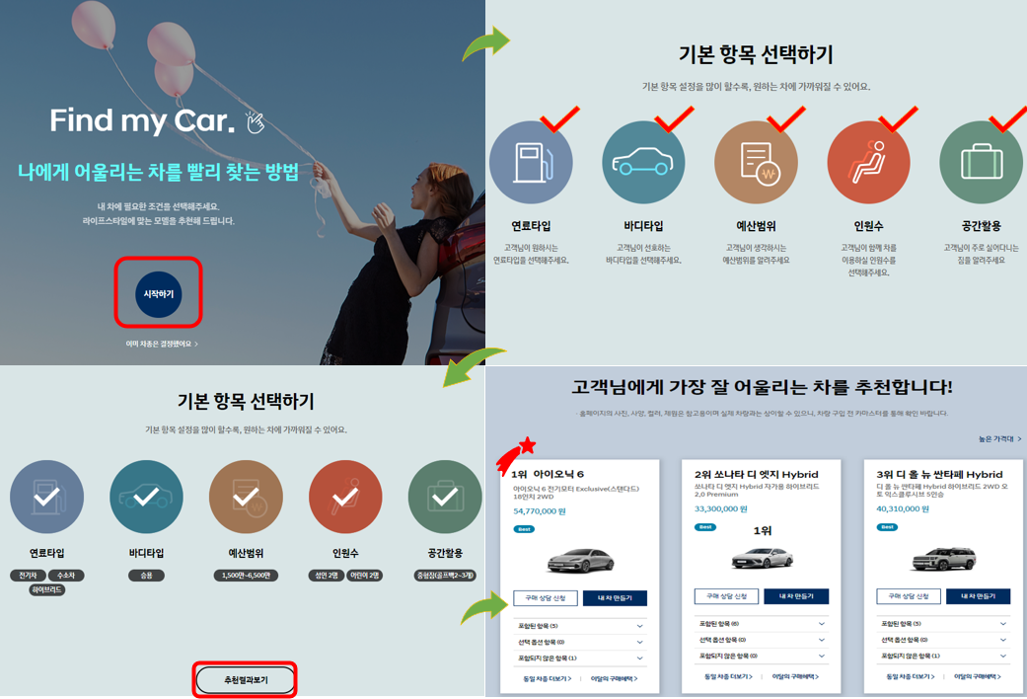The image size is (1027, 699).
Task: Click 내 차 만들기 on the 싼타페 Hybrid card
Action: point(979,596)
